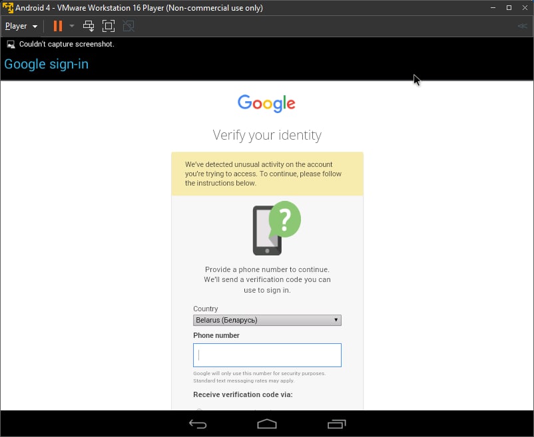The height and width of the screenshot is (437, 534).
Task: Click the phone question-mark illustration
Action: (x=276, y=228)
